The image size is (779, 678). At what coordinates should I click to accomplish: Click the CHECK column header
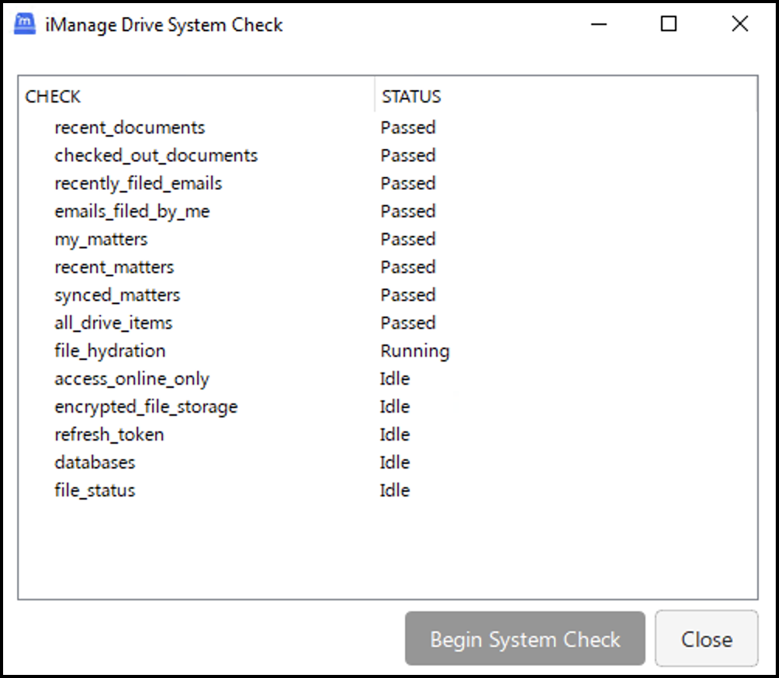(x=53, y=96)
